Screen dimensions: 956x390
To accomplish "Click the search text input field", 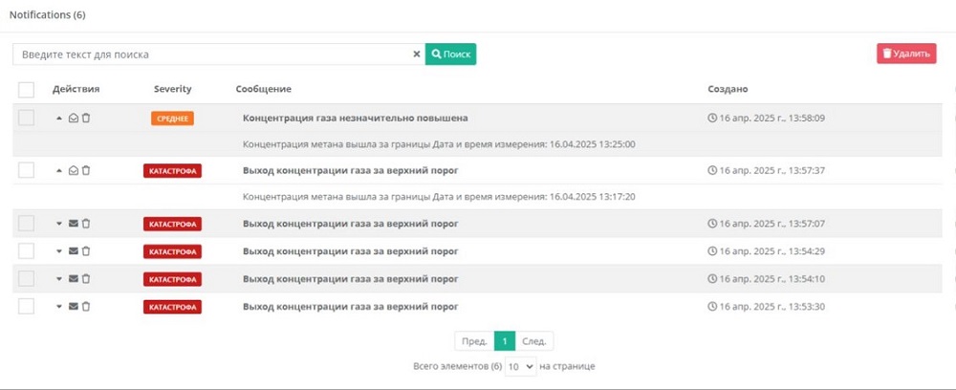I will click(x=210, y=54).
